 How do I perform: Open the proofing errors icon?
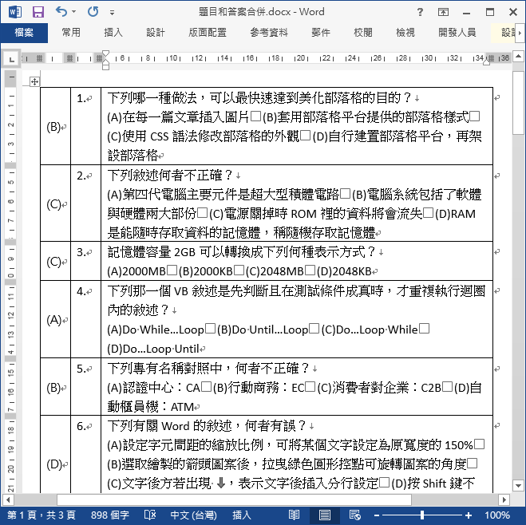150,515
